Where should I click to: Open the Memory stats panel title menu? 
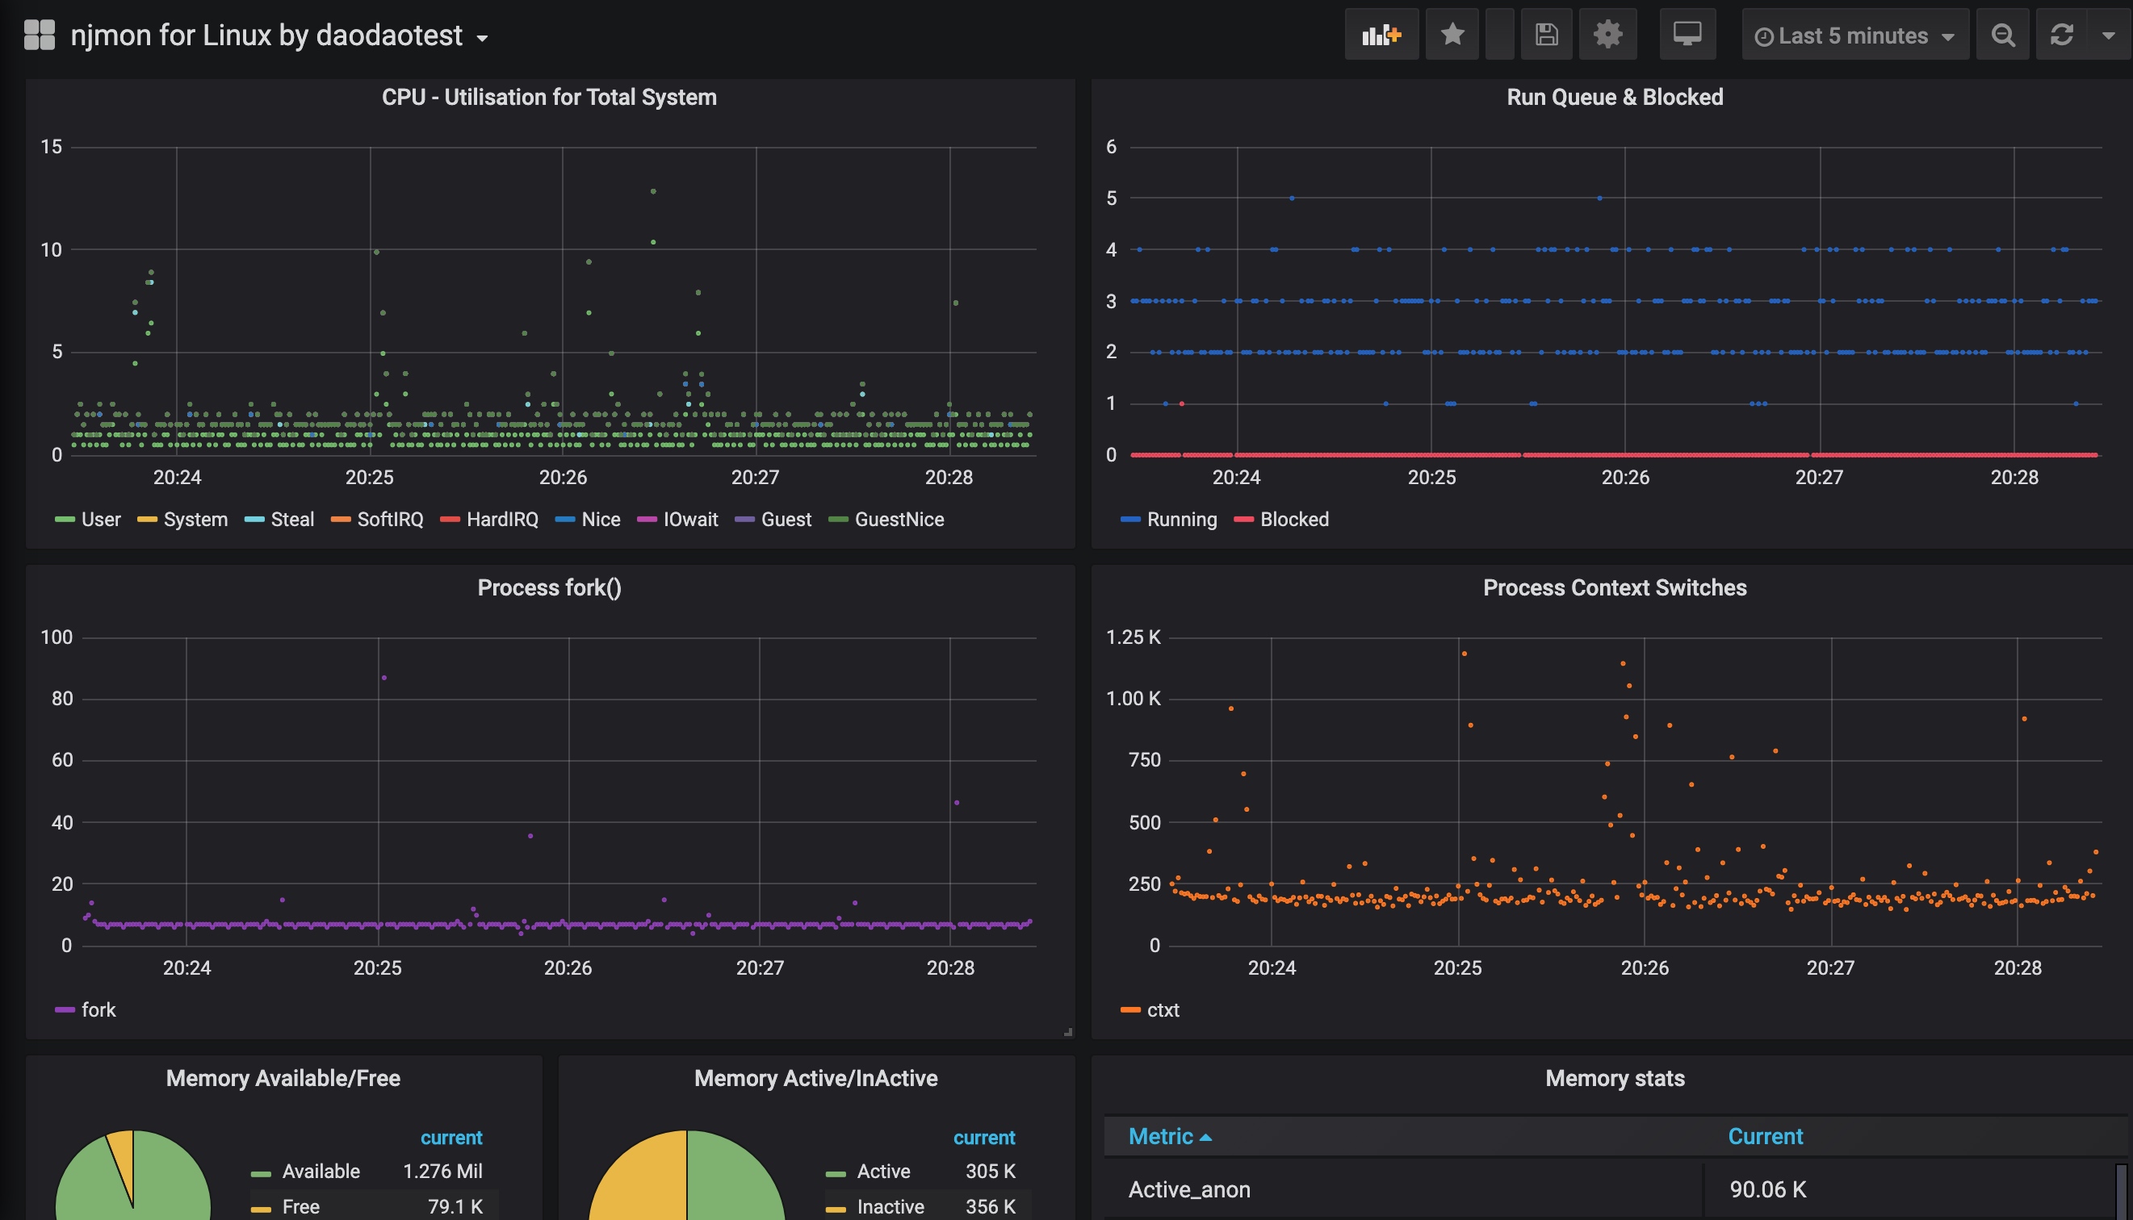(x=1614, y=1078)
